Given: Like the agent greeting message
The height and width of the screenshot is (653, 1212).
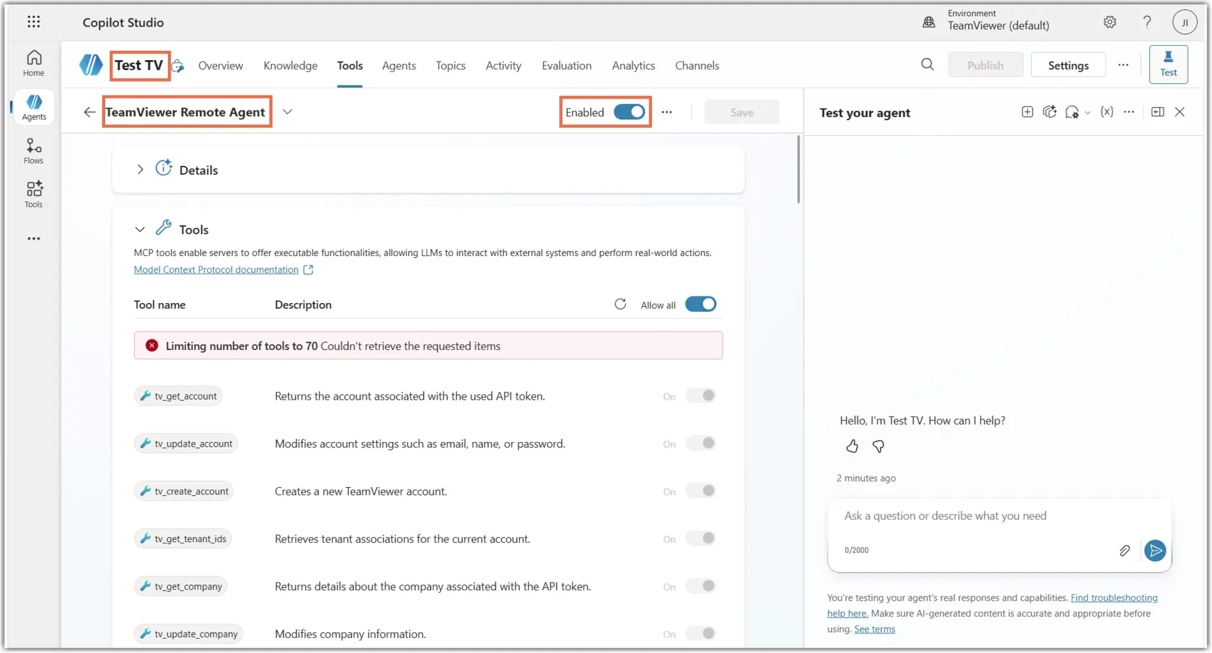Looking at the screenshot, I should (x=852, y=447).
